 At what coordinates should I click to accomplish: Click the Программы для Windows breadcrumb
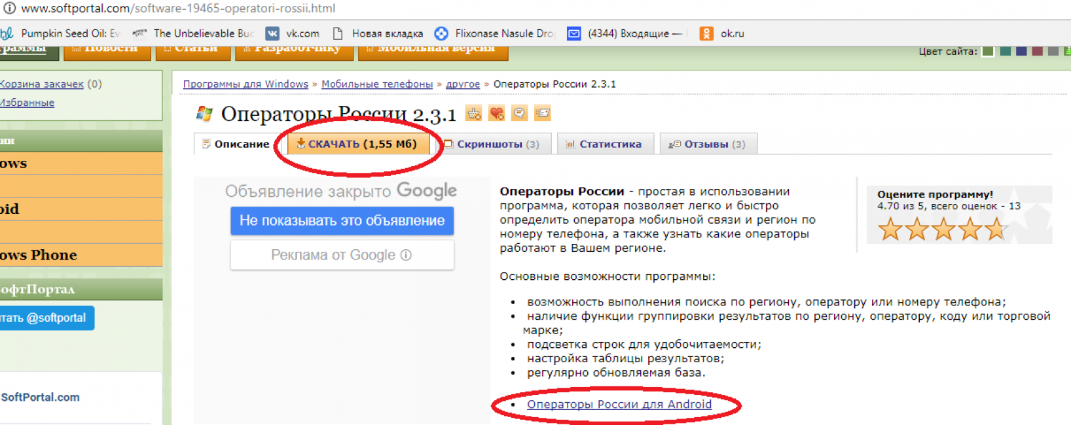pos(245,84)
